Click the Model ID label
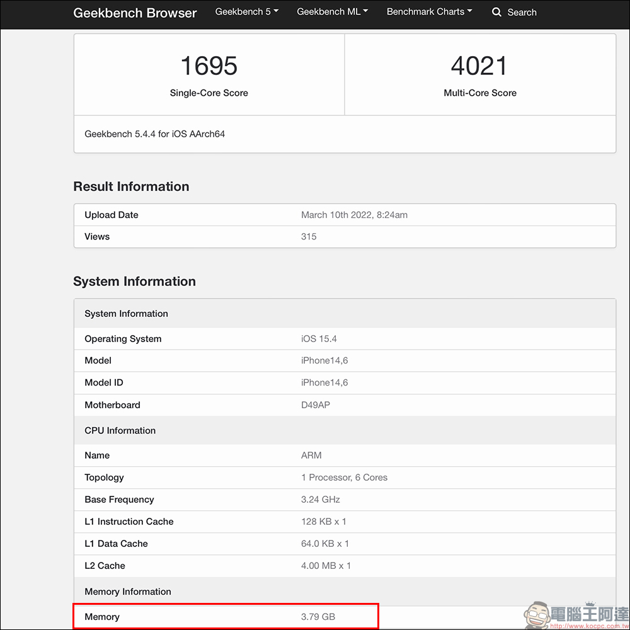The height and width of the screenshot is (630, 630). [x=104, y=382]
